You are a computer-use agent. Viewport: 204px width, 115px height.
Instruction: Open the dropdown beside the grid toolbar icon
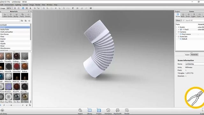point(39,8)
